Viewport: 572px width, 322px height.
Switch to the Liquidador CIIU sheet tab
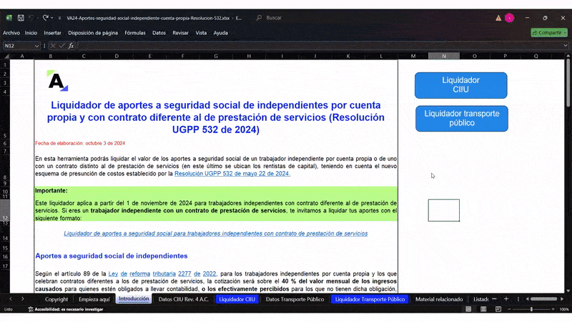237,299
